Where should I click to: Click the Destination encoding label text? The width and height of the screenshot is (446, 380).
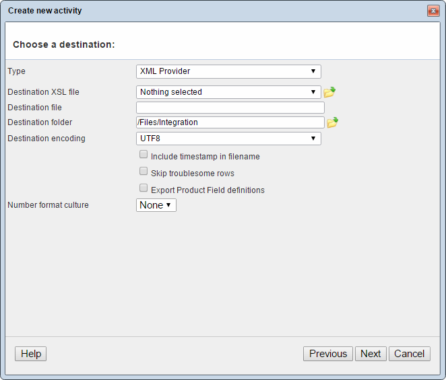[x=46, y=139]
